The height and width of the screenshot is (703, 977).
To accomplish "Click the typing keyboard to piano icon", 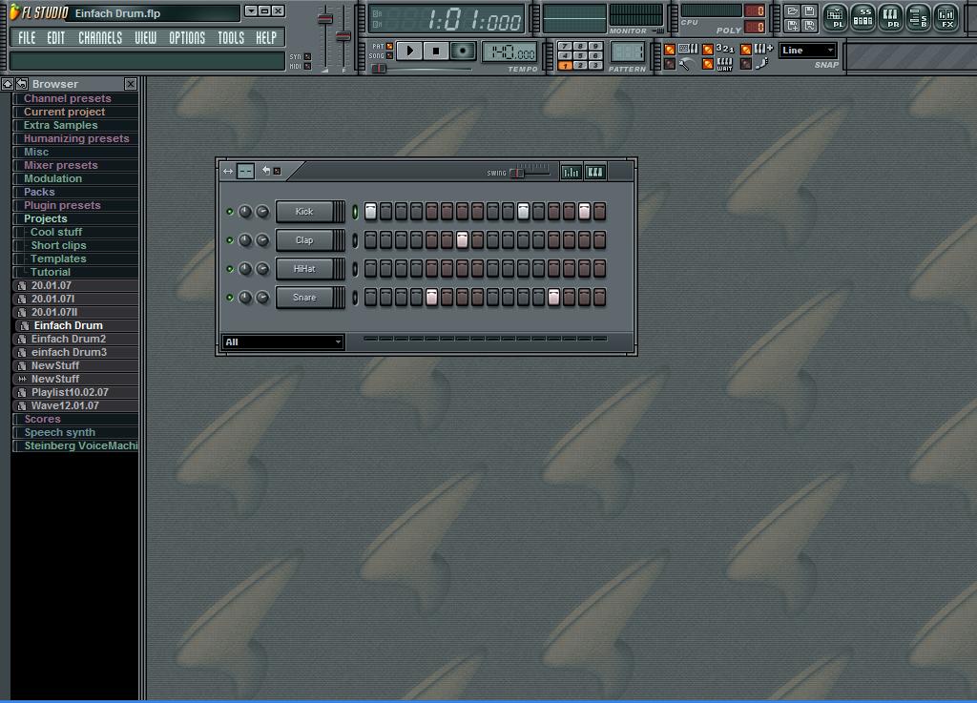I will 689,49.
